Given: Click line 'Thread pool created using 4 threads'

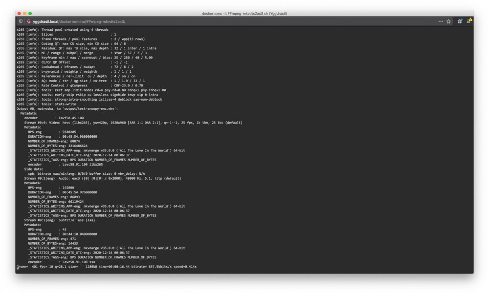Looking at the screenshot, I should coord(63,30).
